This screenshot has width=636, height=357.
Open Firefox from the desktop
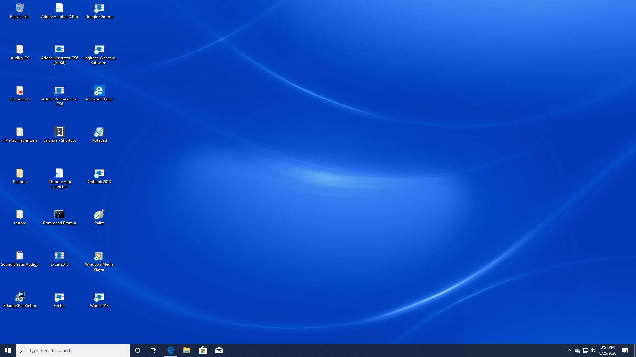point(59,297)
